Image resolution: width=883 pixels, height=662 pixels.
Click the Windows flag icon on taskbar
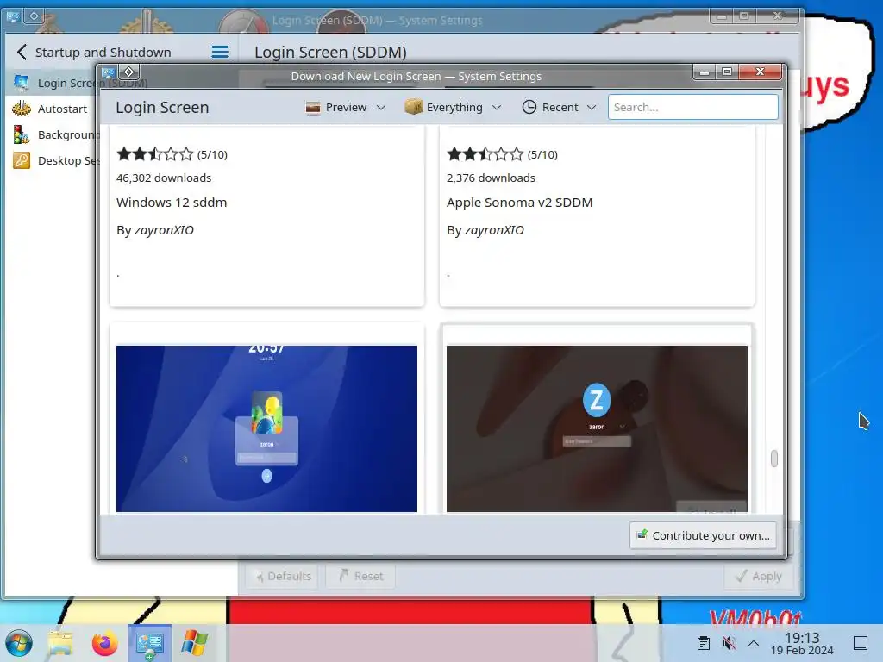tap(195, 643)
